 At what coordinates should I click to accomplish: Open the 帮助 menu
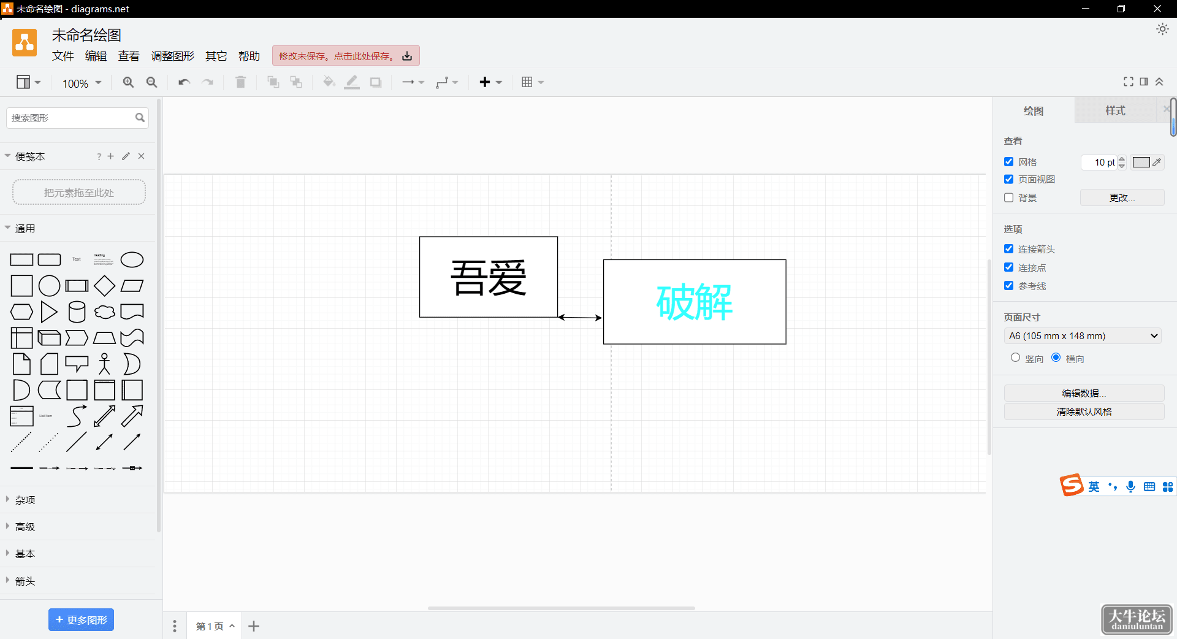pyautogui.click(x=249, y=56)
